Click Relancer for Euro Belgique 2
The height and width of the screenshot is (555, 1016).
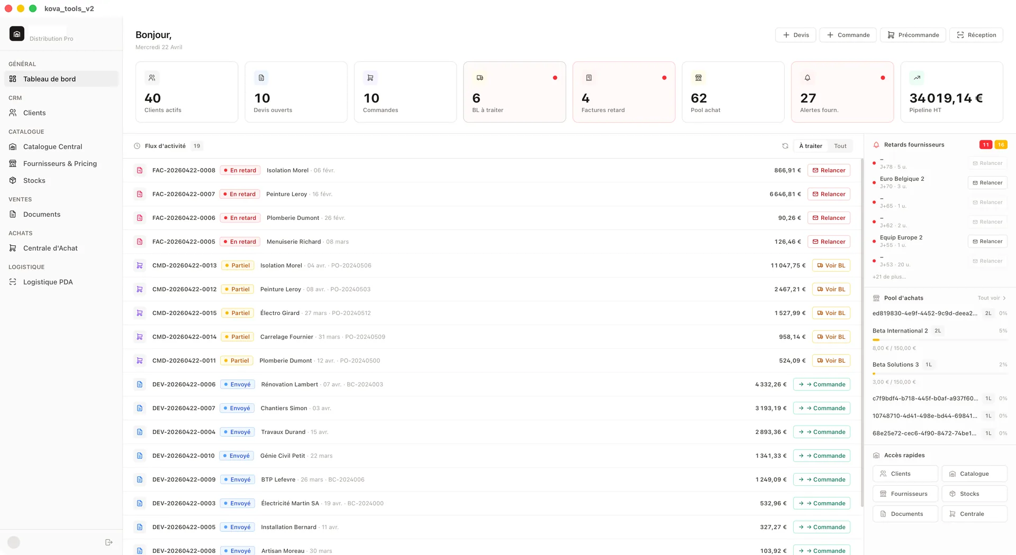[987, 182]
